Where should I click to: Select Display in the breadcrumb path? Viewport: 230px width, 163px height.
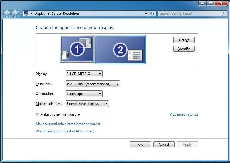point(40,14)
